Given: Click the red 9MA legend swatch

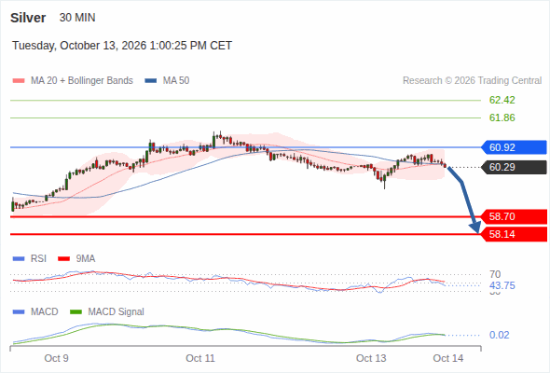Looking at the screenshot, I should click(x=63, y=259).
